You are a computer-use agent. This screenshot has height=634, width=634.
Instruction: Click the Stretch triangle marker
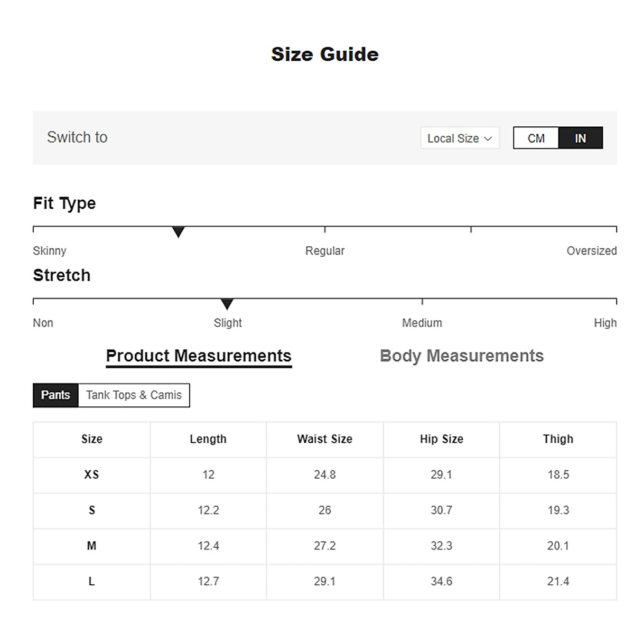227,304
